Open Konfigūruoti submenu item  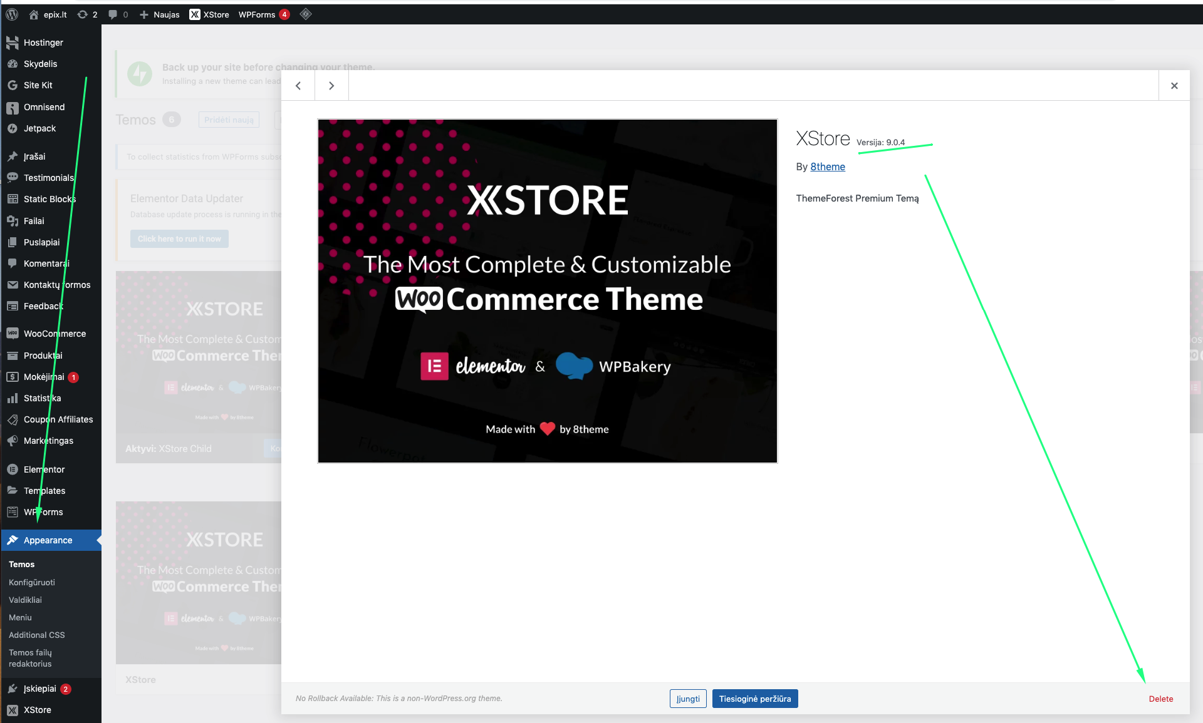pyautogui.click(x=32, y=582)
